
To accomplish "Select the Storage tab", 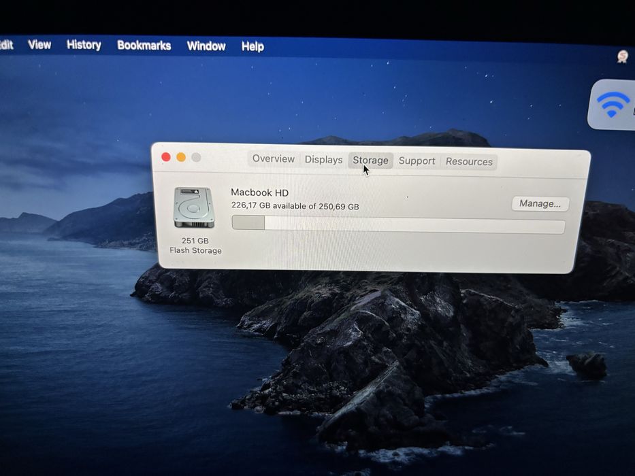I will (x=370, y=160).
